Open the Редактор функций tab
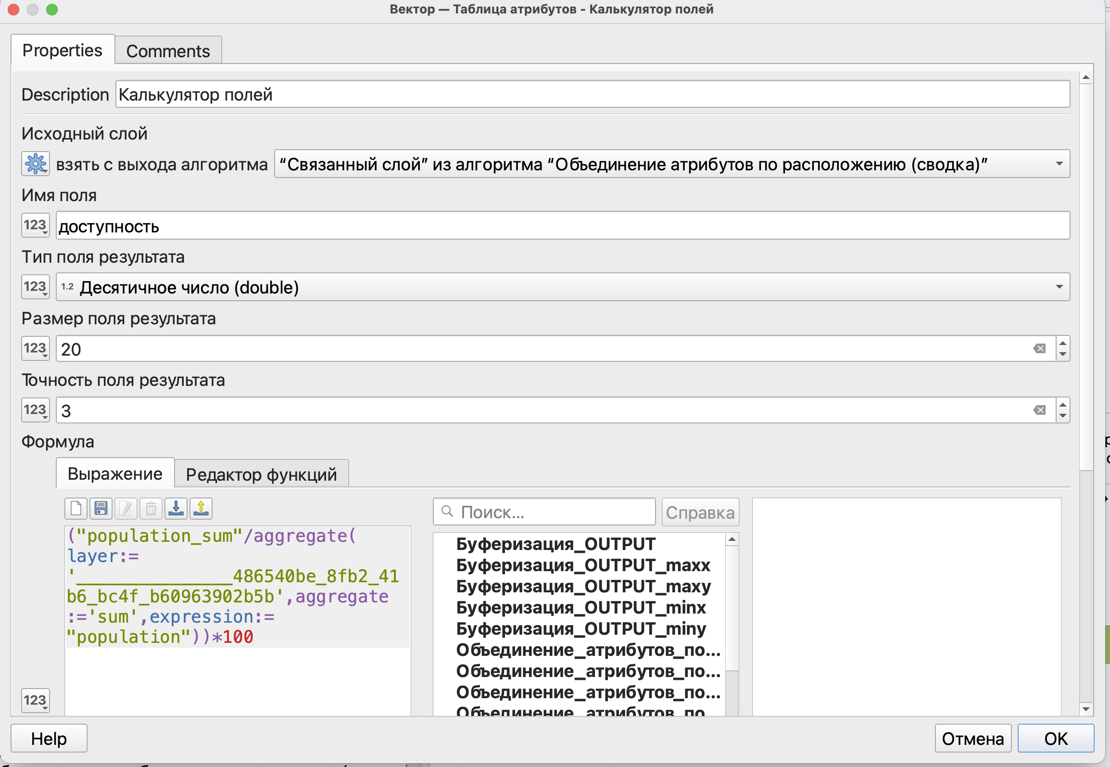 (x=261, y=474)
